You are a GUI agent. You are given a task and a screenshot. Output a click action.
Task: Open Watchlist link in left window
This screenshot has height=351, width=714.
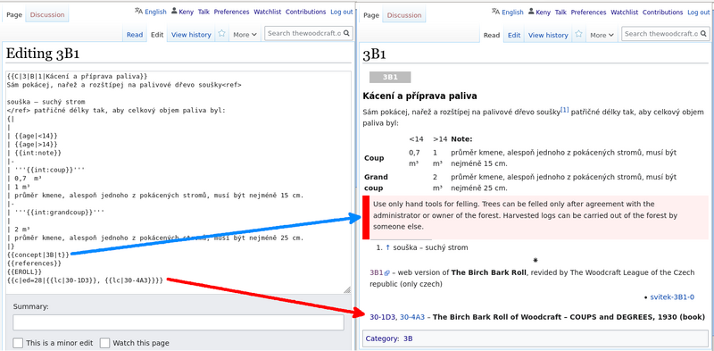(267, 12)
